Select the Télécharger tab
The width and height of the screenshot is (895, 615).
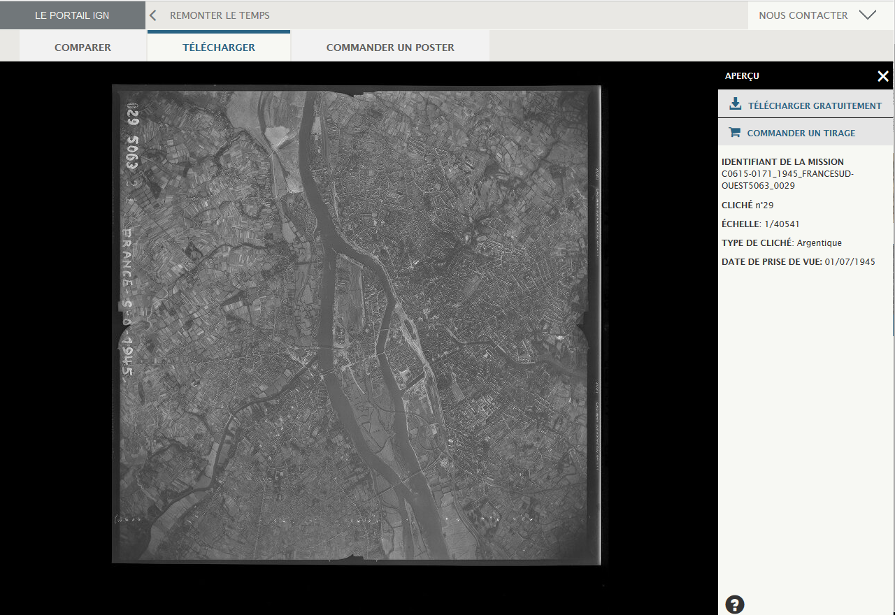pos(219,48)
